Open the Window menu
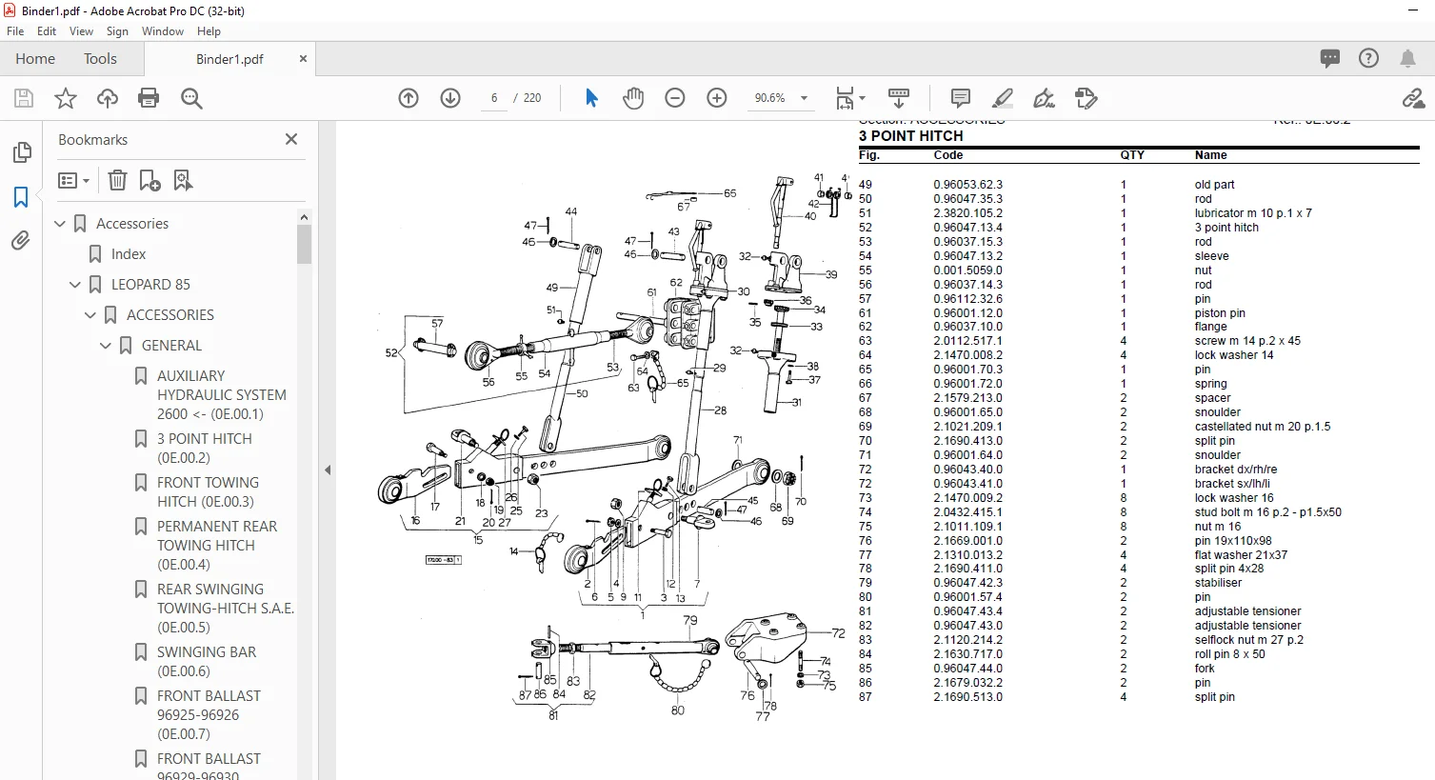The width and height of the screenshot is (1435, 780). click(163, 31)
